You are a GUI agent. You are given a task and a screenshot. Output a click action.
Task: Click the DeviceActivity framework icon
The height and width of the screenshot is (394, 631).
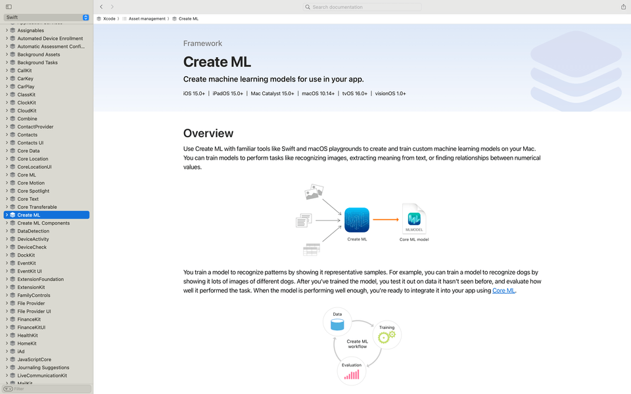(x=13, y=240)
